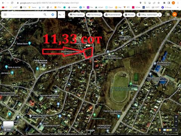
Task: Click the Собор Антонія і Феодосія marker
Action: pos(44,65)
